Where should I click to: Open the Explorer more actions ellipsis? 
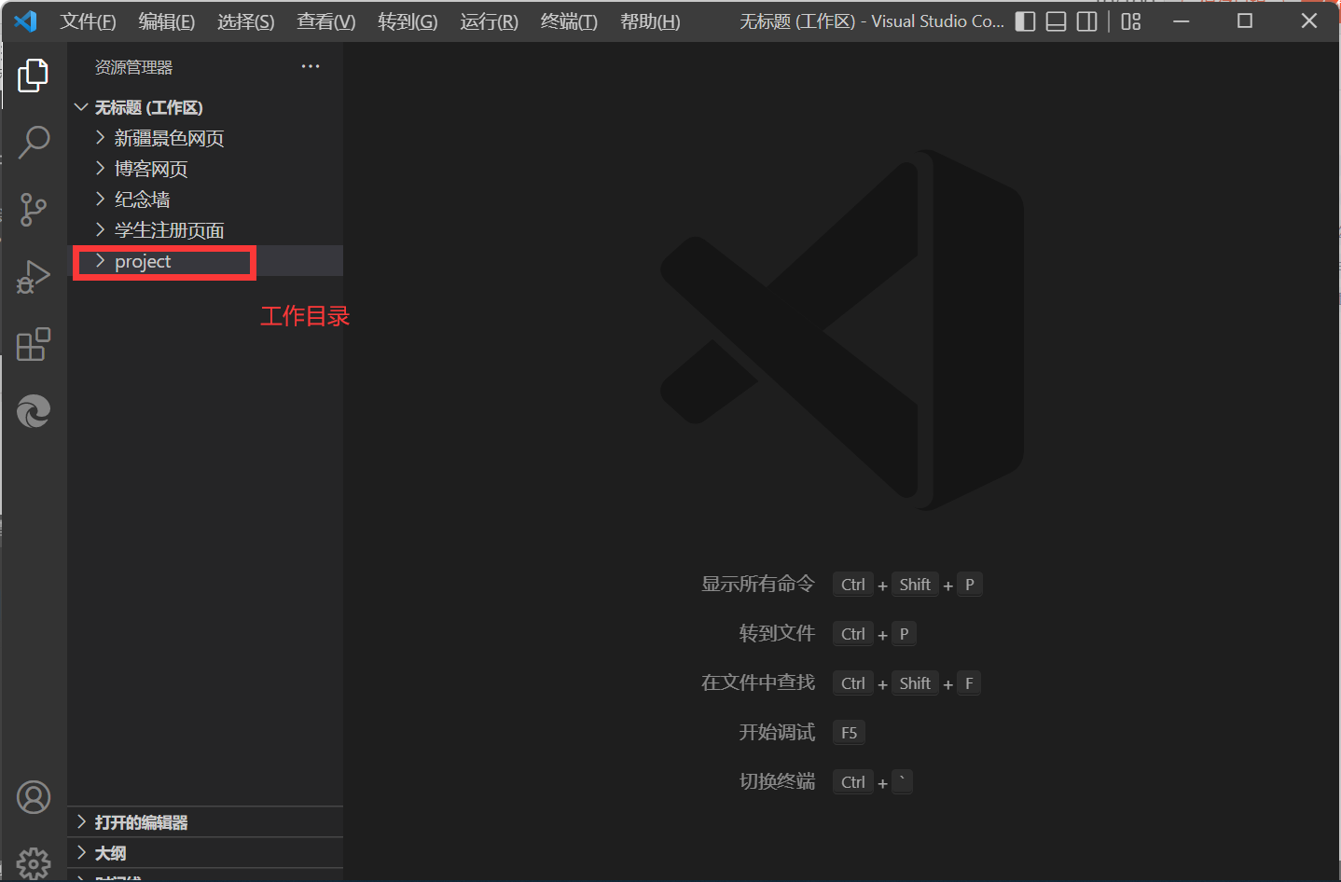click(x=311, y=66)
